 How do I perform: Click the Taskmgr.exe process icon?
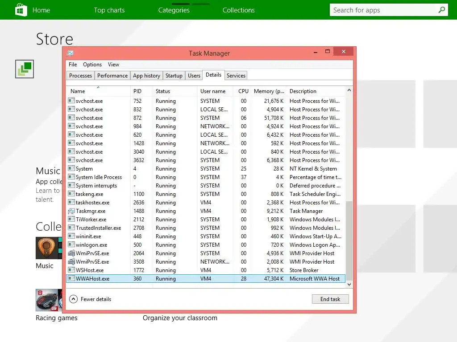[x=71, y=211]
